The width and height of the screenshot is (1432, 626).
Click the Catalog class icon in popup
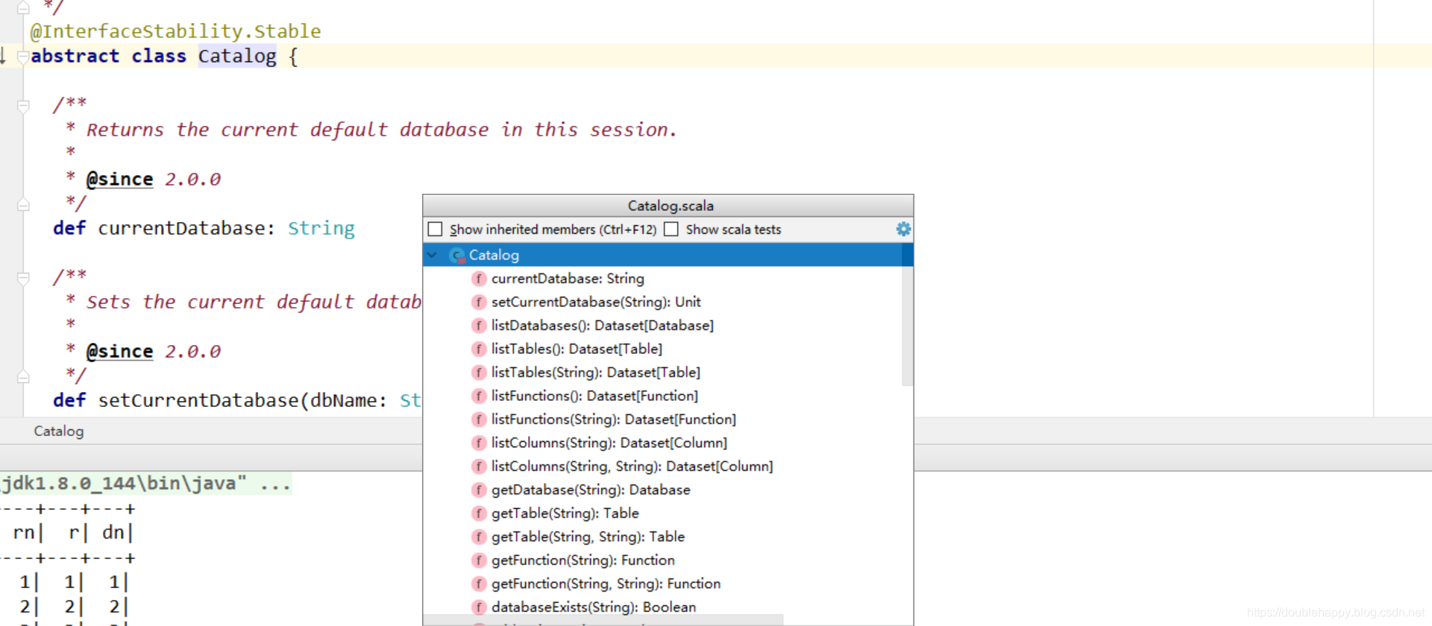tap(457, 255)
